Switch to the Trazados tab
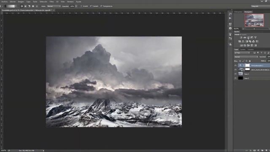This screenshot has height=152, width=270. click(251, 49)
